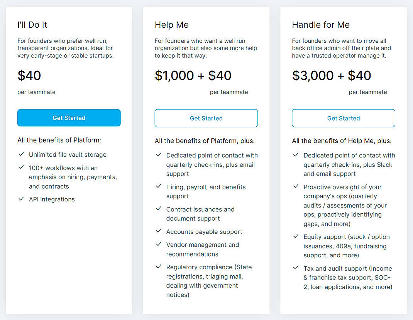Viewport: 413px width, 320px height.
Task: Select the checkmark next to Tax and audit support
Action: coord(296,268)
